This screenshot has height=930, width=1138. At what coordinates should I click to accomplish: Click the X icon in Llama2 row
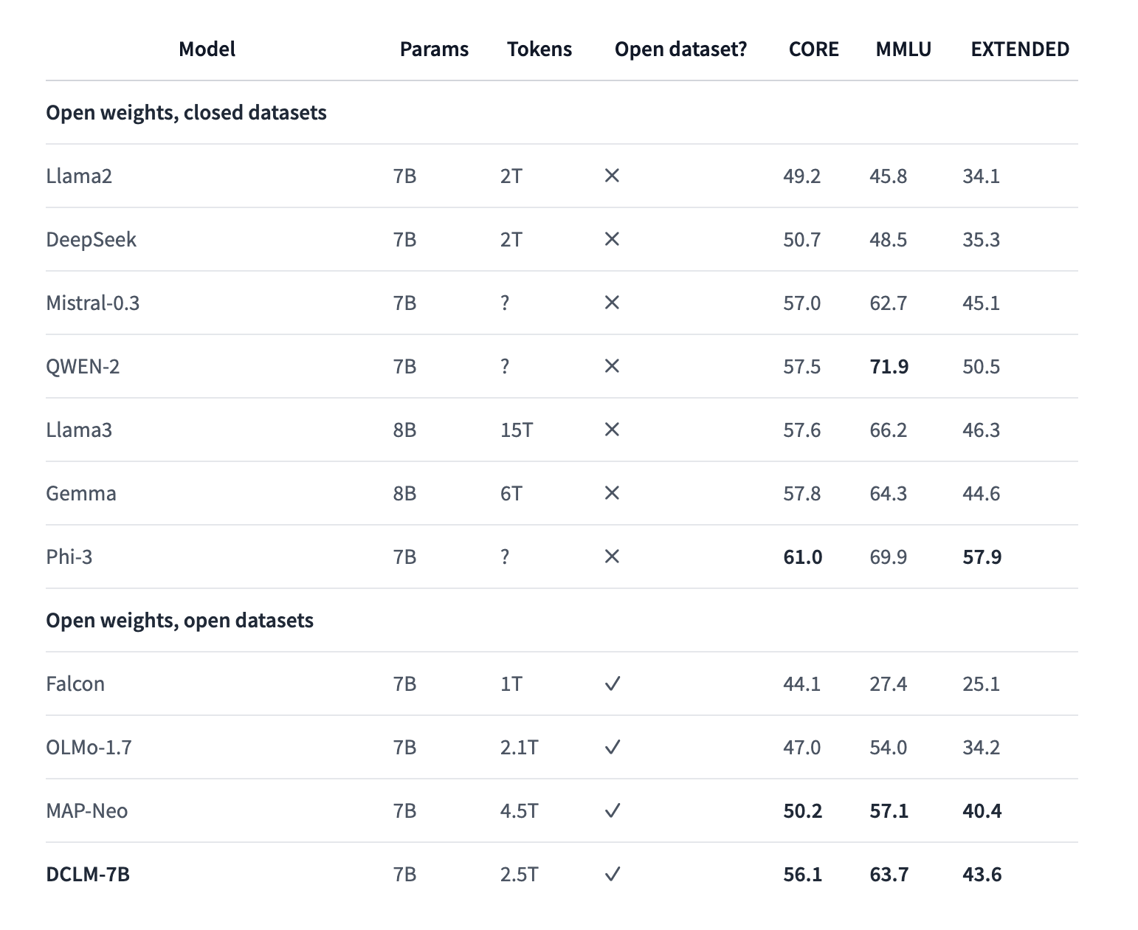(612, 176)
